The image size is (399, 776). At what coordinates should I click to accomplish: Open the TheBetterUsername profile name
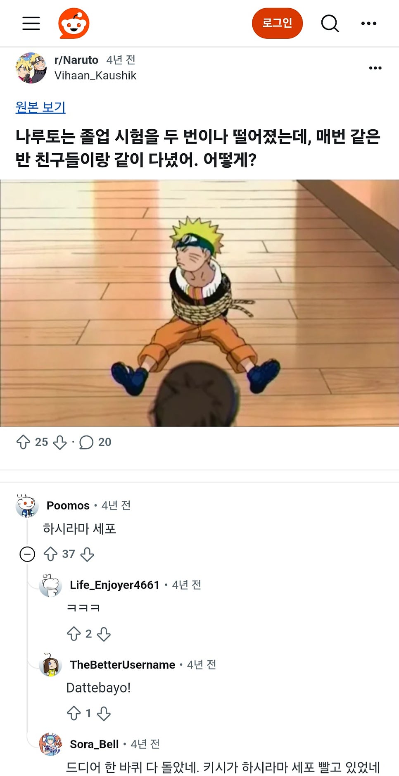pyautogui.click(x=123, y=664)
